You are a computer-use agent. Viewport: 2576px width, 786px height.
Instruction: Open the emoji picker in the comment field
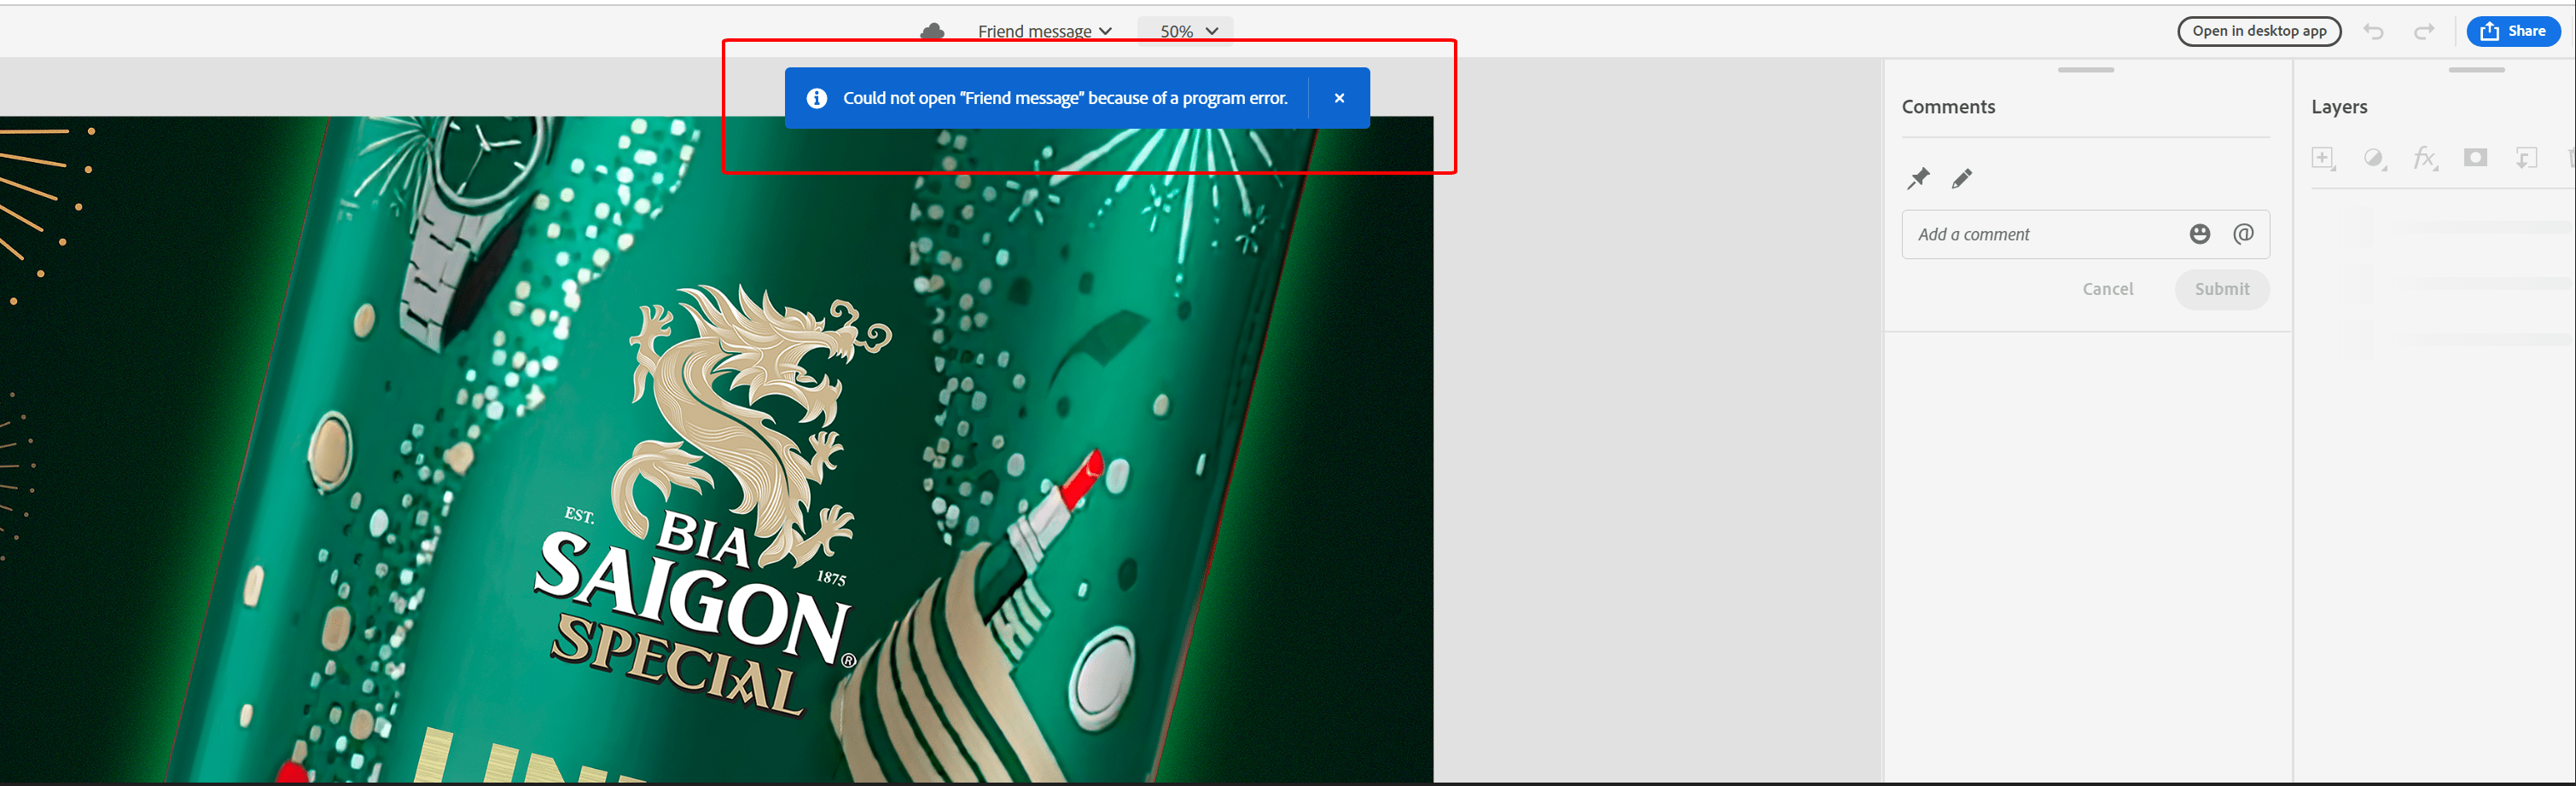(x=2199, y=233)
